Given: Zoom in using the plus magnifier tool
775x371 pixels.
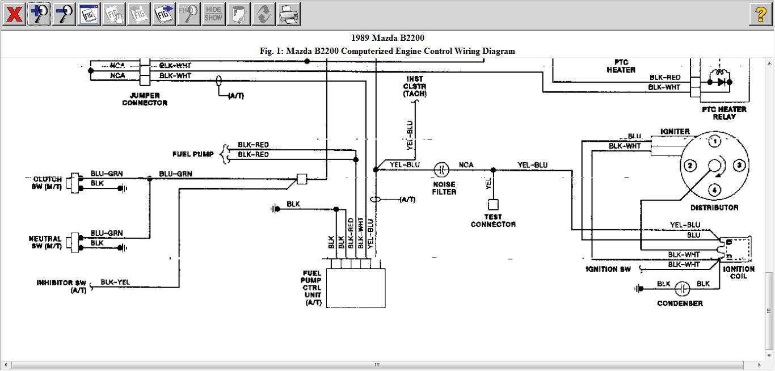Looking at the screenshot, I should 39,15.
